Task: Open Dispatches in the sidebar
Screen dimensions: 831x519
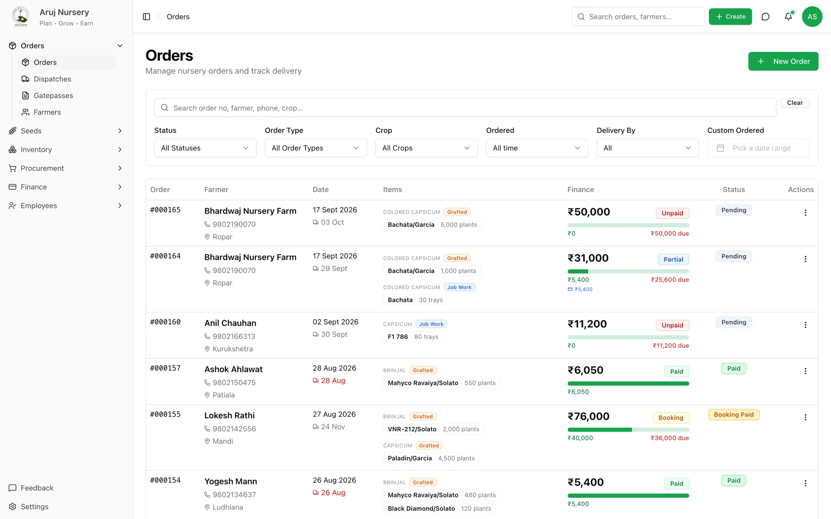Action: coord(67,79)
